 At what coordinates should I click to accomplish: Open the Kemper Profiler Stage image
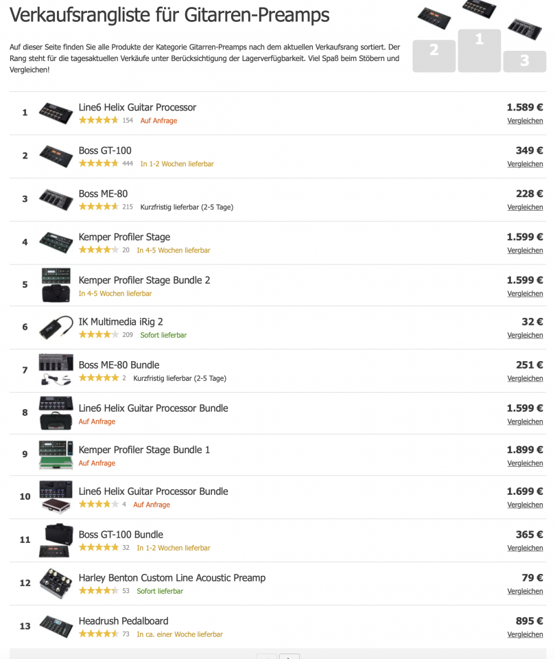coord(56,242)
